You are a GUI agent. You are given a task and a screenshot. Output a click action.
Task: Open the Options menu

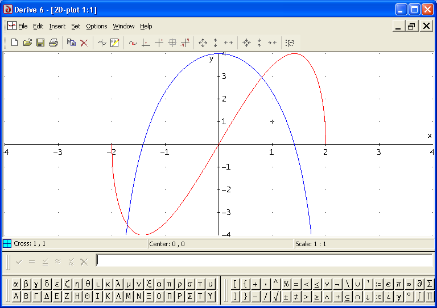point(96,26)
